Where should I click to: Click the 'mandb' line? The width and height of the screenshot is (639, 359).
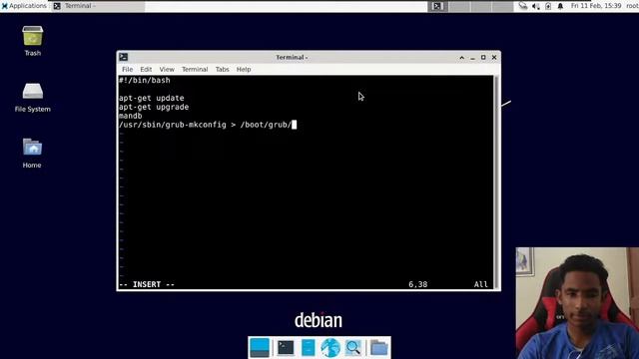(x=131, y=116)
